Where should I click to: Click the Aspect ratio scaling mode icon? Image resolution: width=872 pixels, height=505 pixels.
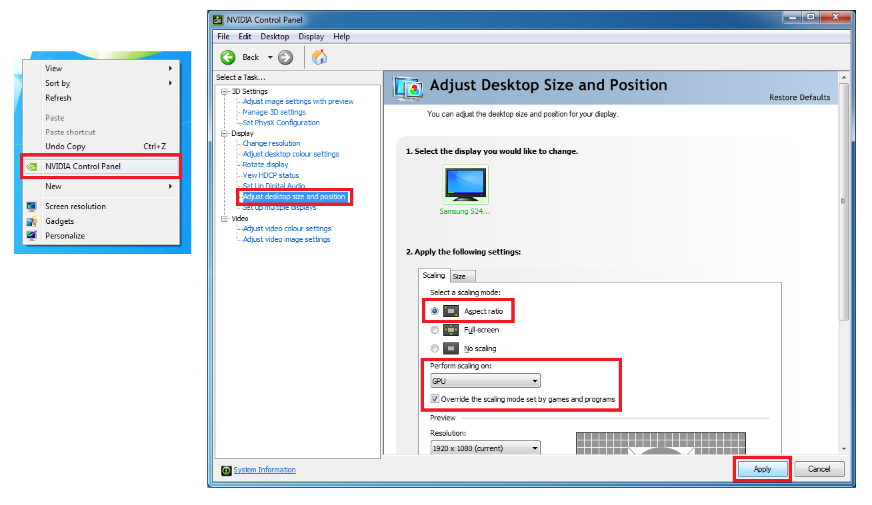(451, 311)
